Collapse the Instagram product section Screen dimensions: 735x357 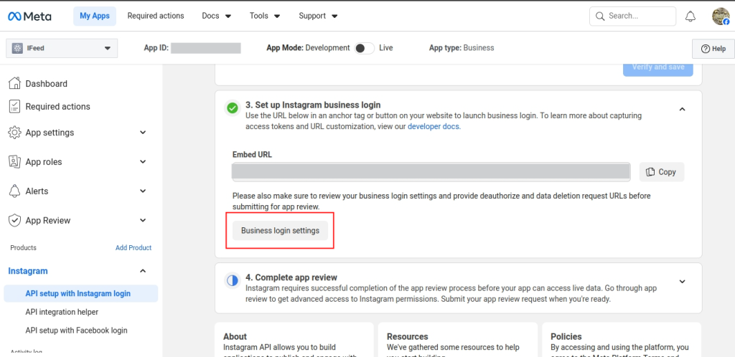[x=143, y=271]
